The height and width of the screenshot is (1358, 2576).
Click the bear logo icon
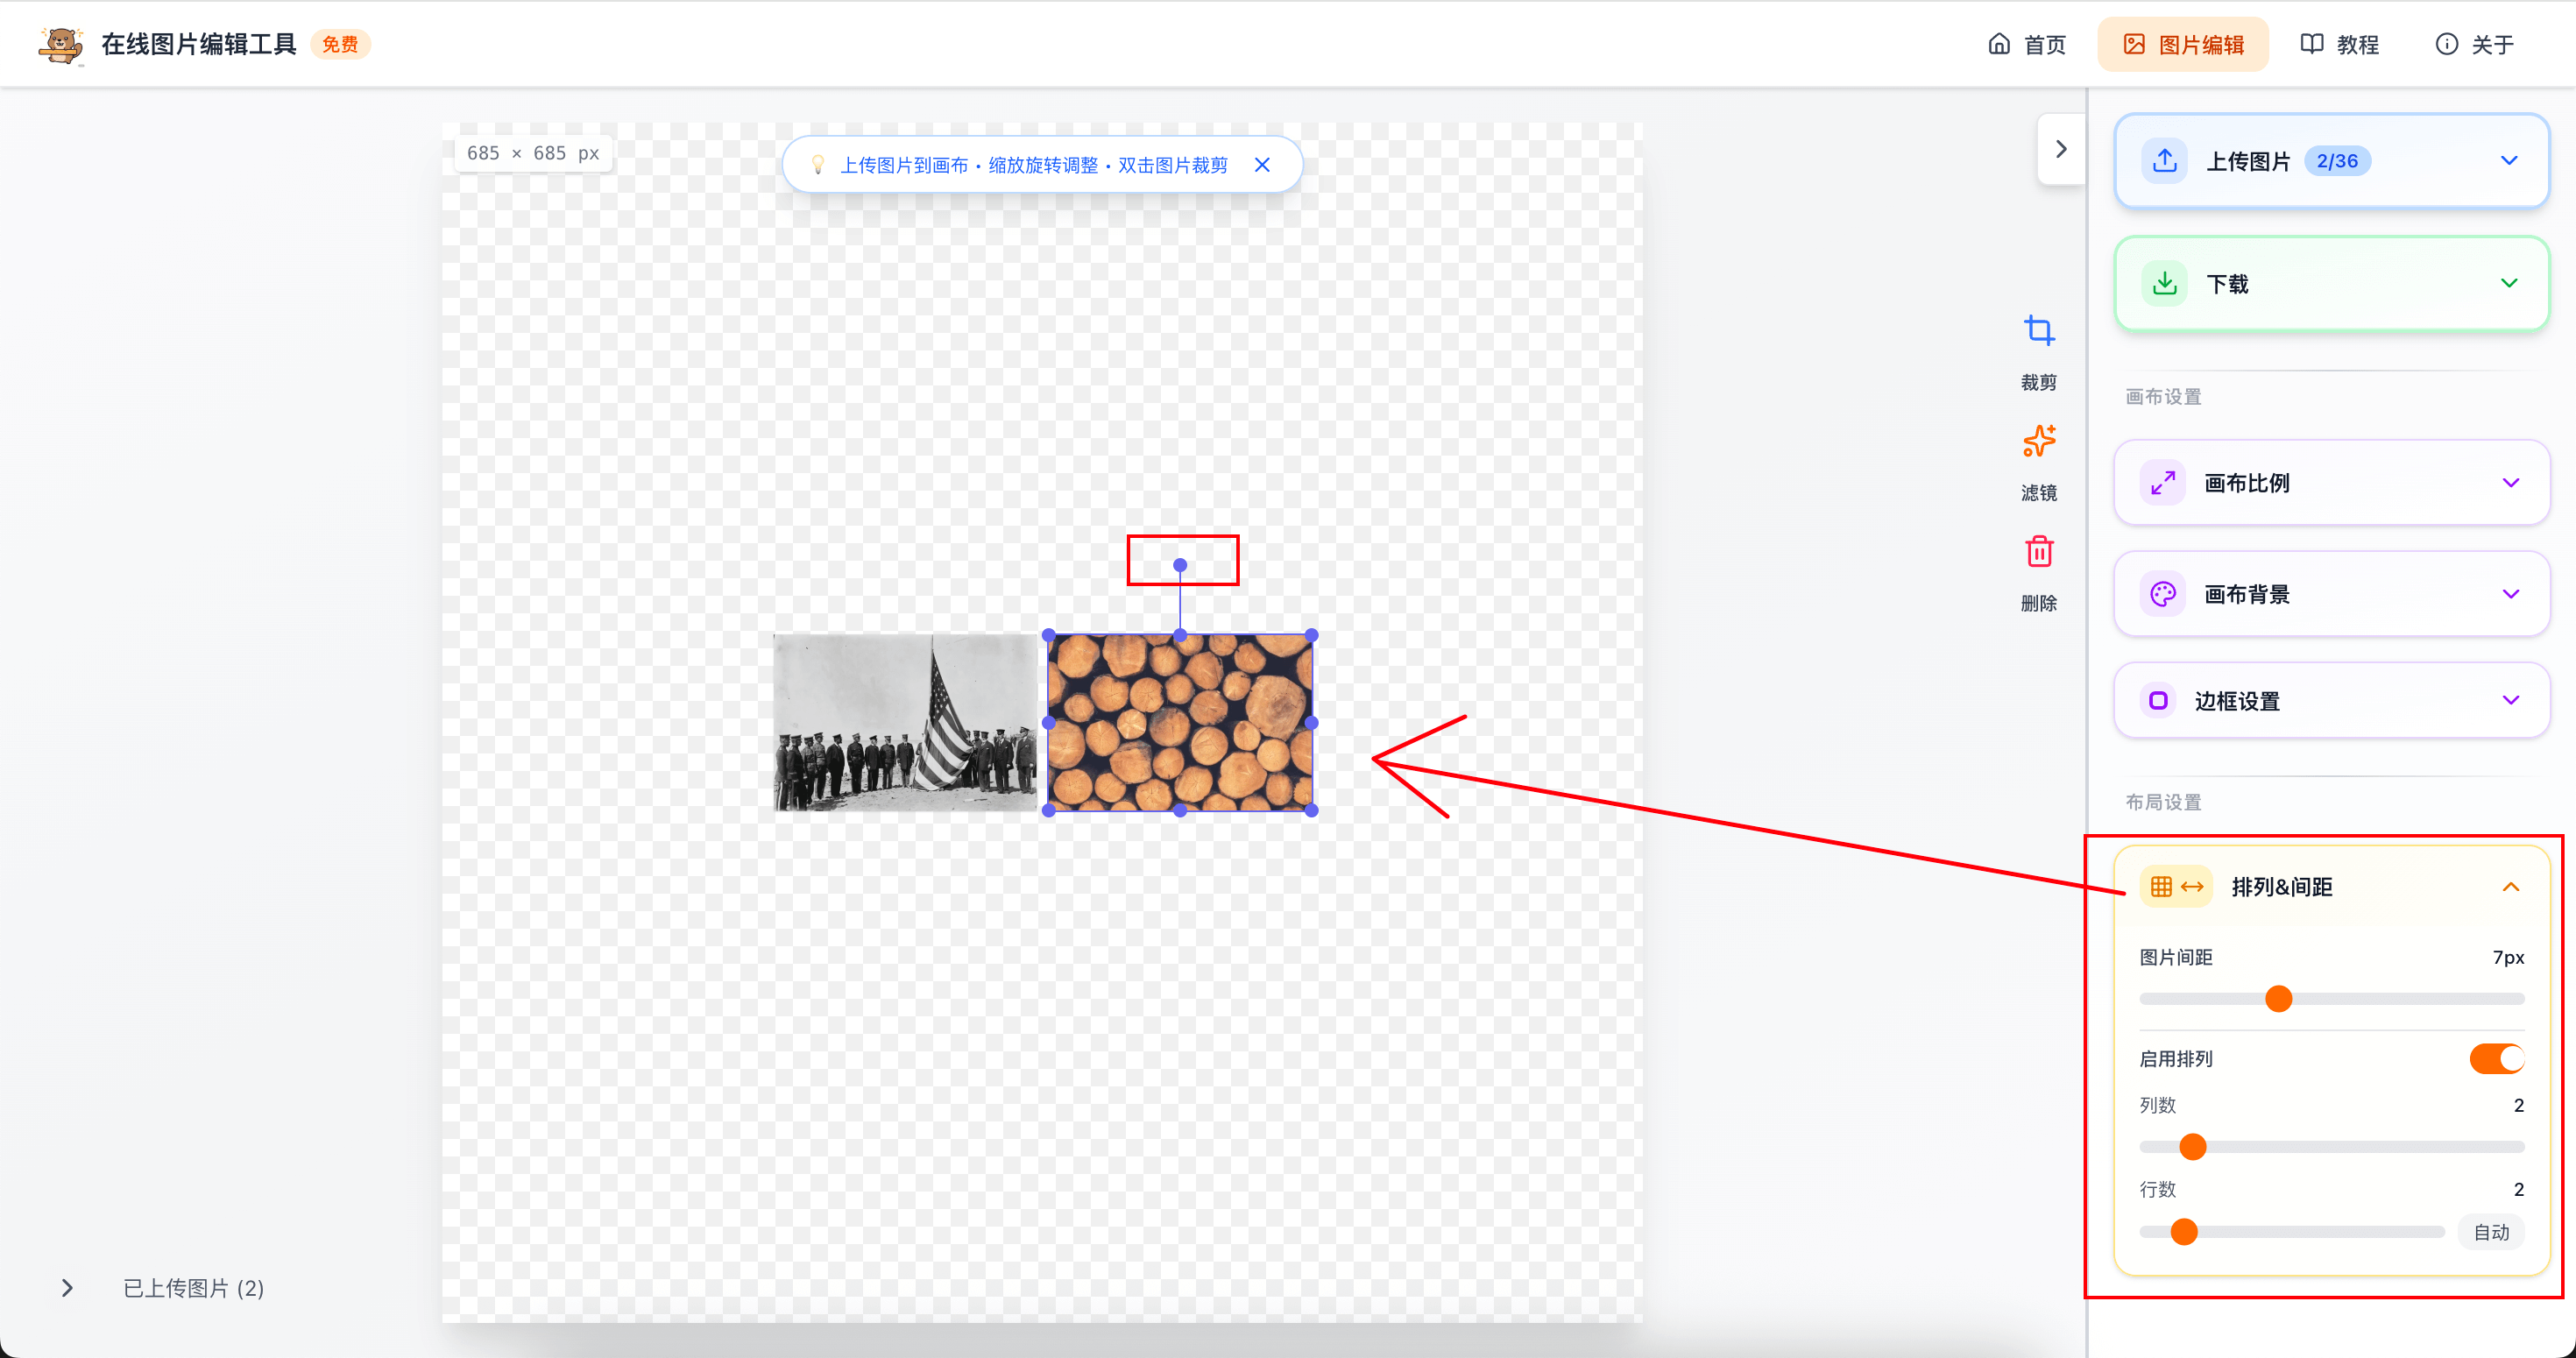[x=60, y=44]
